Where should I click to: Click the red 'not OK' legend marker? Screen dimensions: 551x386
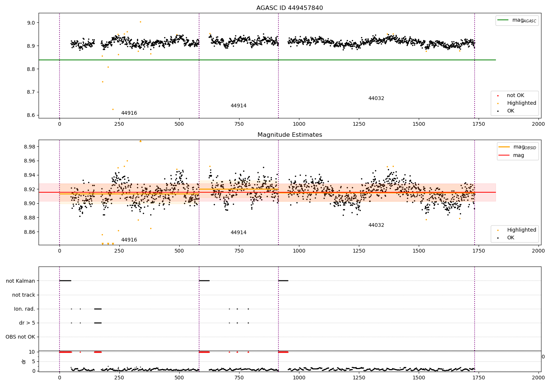[x=498, y=96]
